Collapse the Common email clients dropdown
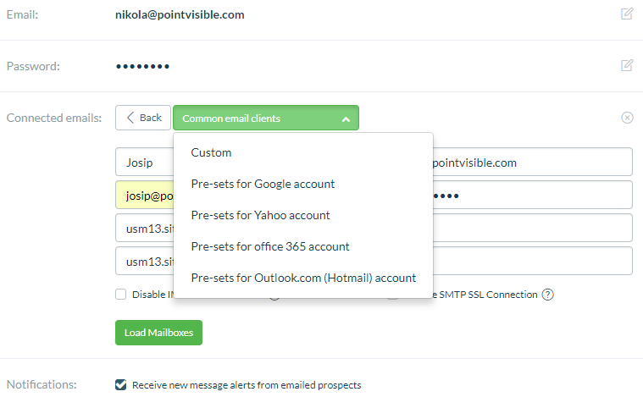Screen dimensions: 643x408 coord(265,119)
